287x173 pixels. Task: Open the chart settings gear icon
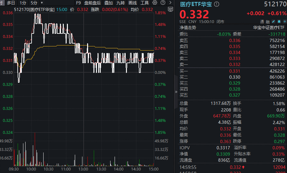(x=155, y=3)
